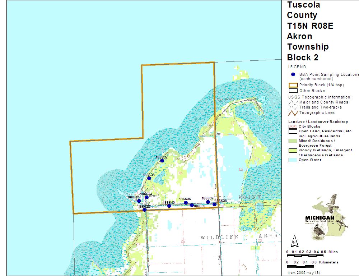
Task: Click the Major and County Roads symbol
Action: click(x=293, y=102)
